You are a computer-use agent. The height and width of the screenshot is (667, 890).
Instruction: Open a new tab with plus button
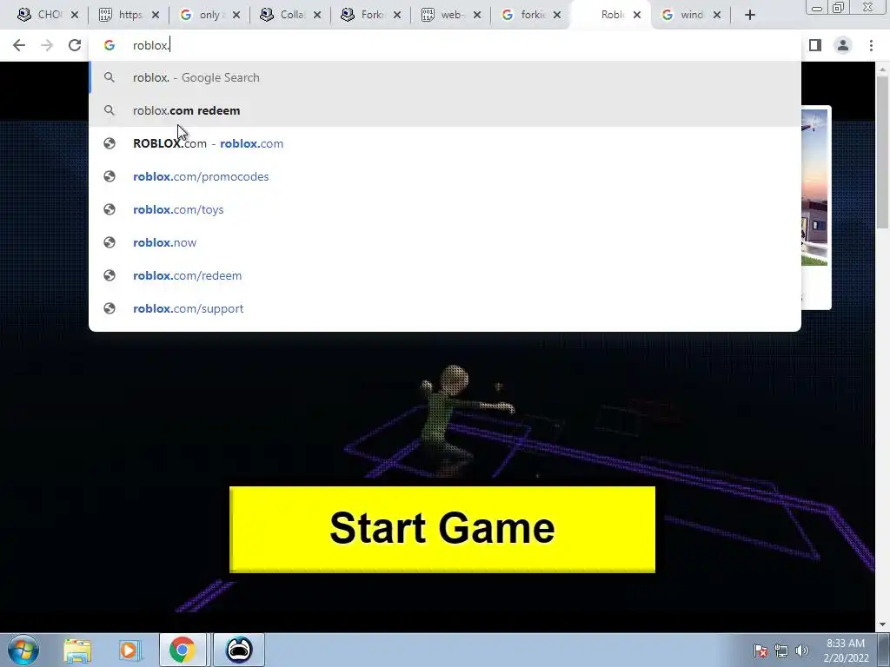pyautogui.click(x=750, y=15)
